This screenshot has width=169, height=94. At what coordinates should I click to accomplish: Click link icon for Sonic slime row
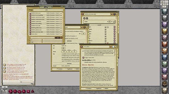[30, 34]
